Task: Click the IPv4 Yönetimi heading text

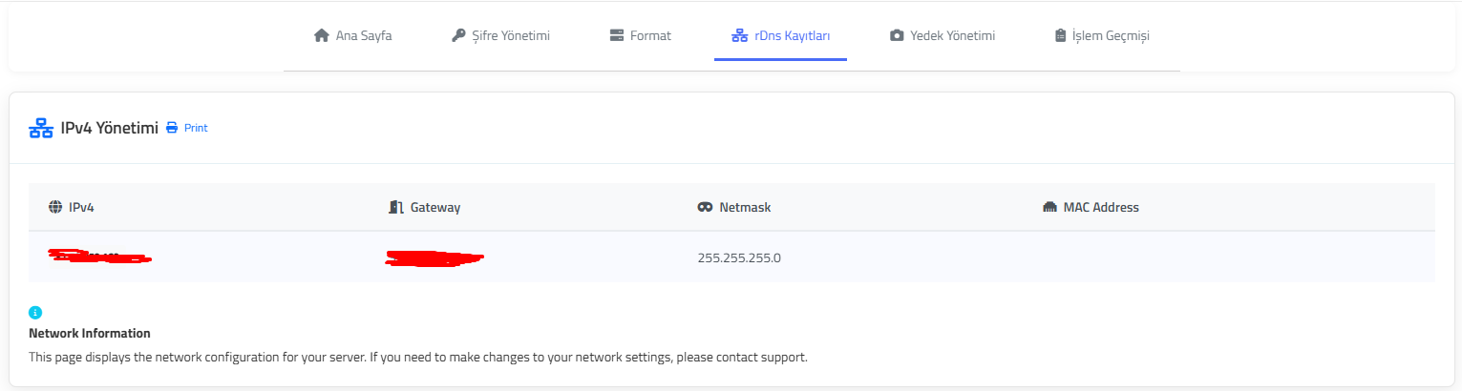Action: [x=109, y=128]
